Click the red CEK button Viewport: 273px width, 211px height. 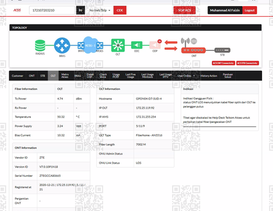pos(120,10)
